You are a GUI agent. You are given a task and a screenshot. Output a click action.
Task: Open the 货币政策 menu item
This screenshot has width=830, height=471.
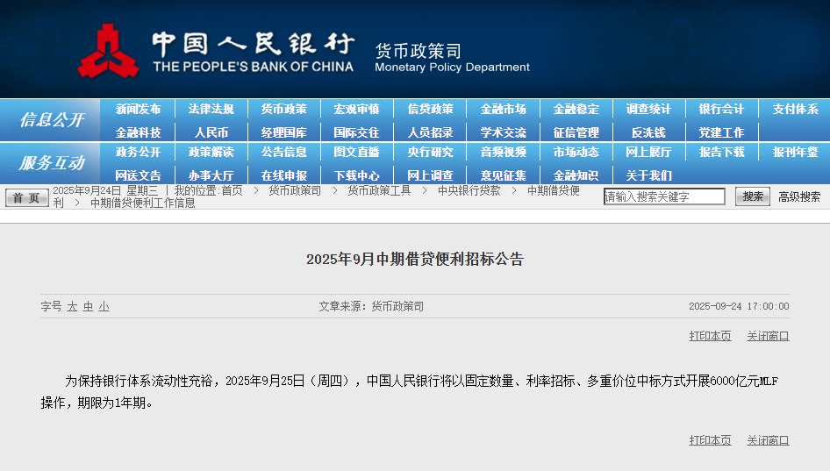point(283,109)
